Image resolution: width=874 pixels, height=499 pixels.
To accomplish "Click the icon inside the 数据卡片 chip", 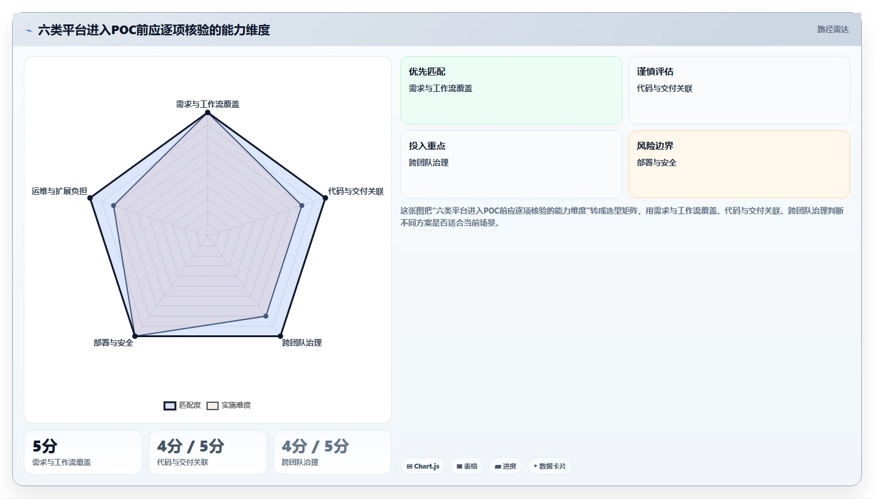I will pyautogui.click(x=535, y=466).
